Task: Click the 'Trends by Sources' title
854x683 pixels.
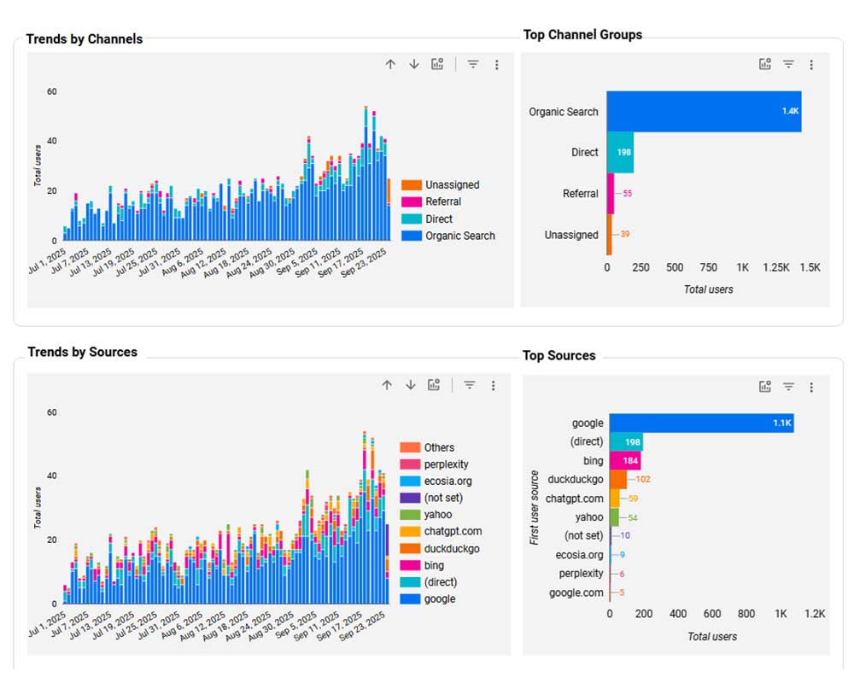Action: click(82, 352)
